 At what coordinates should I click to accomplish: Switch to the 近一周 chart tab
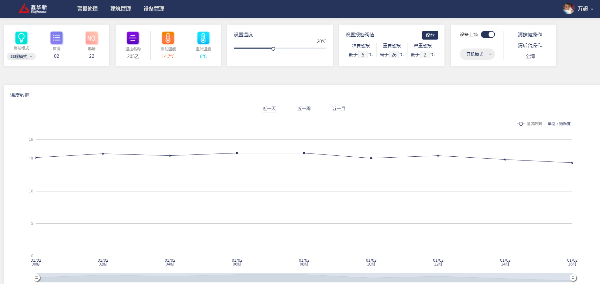click(304, 108)
